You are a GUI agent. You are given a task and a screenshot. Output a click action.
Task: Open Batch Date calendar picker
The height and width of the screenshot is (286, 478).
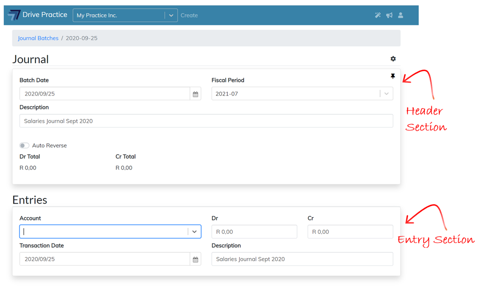point(195,94)
